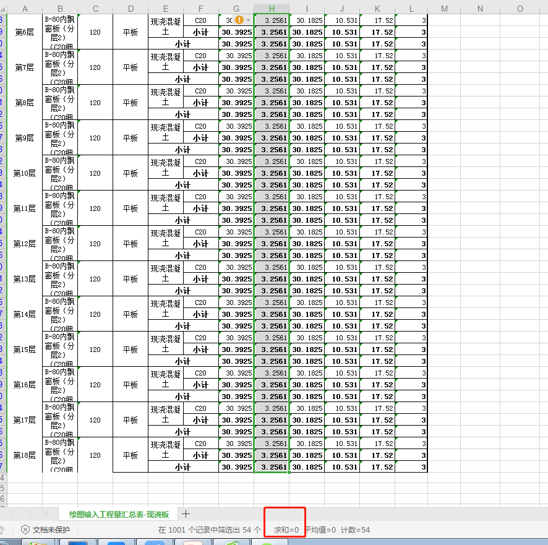Click the 平均值=0 status bar entry
The width and height of the screenshot is (548, 545).
(x=320, y=530)
